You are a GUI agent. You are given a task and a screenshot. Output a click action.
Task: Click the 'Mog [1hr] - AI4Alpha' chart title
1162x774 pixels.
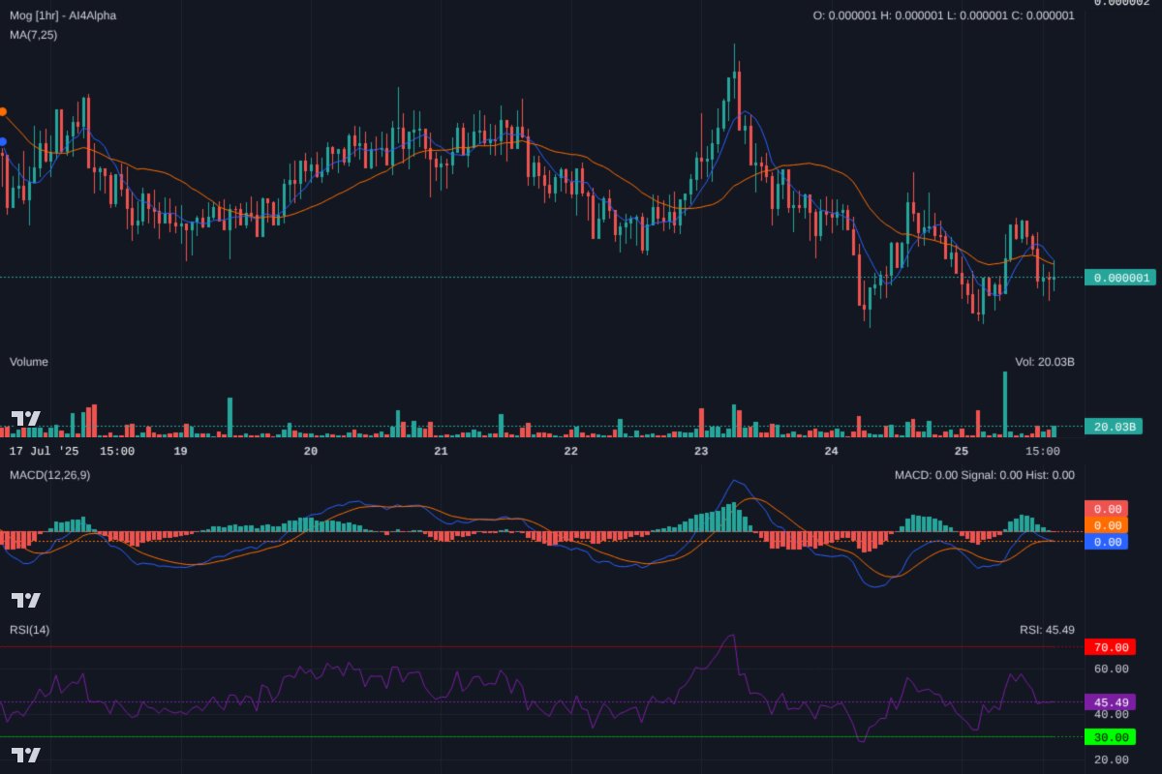pos(63,15)
